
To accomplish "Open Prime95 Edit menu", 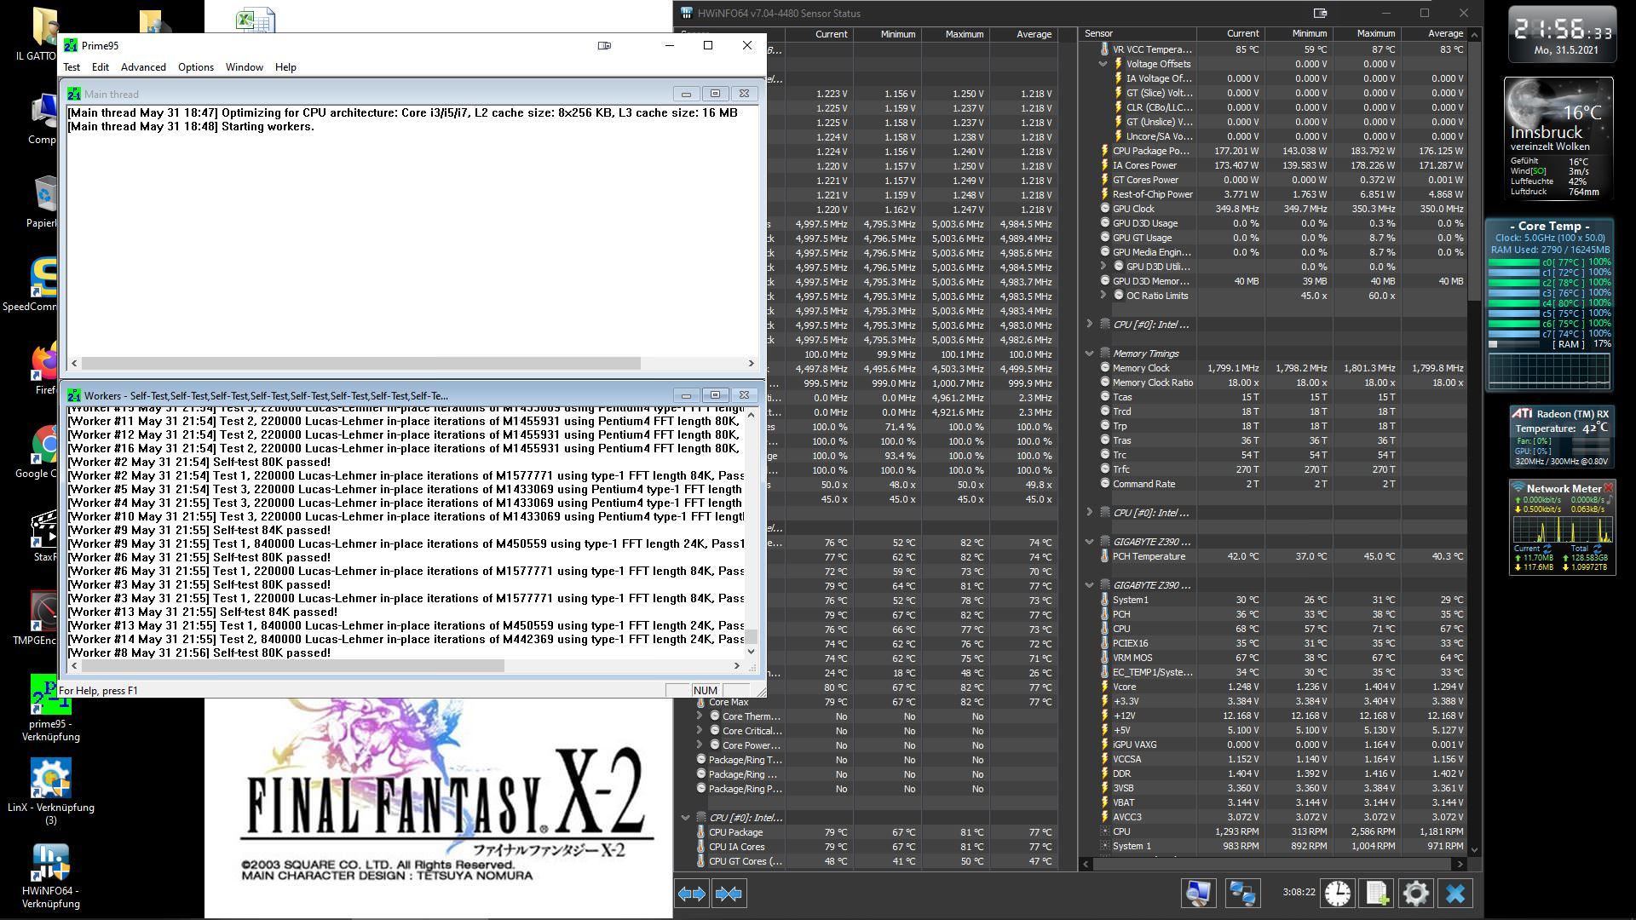I will coord(101,67).
